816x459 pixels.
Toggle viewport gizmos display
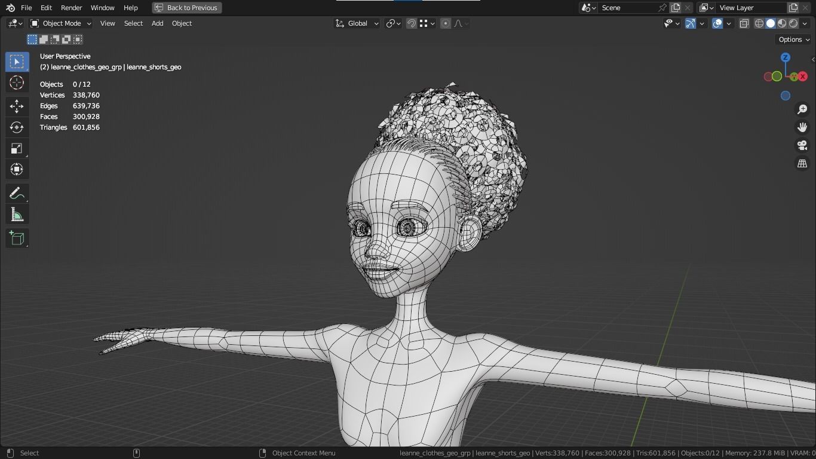690,23
